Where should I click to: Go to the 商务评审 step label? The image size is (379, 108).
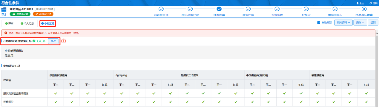[248, 15]
